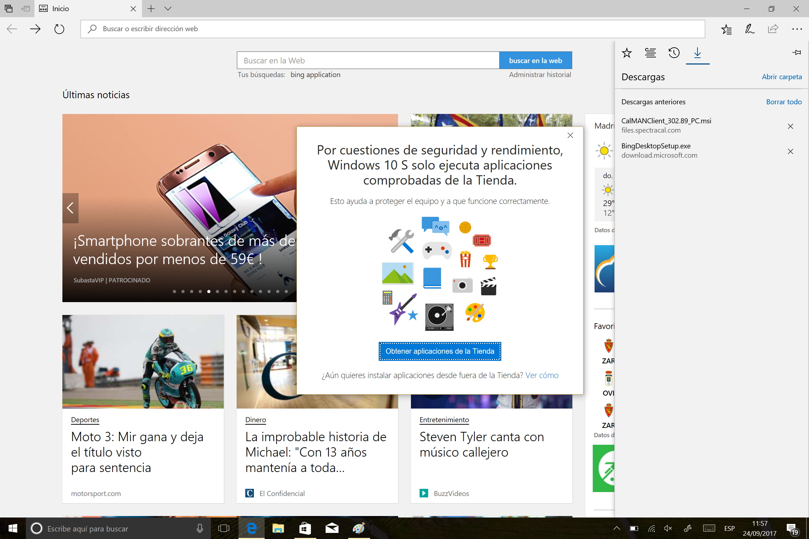Open the Windows Start menu
This screenshot has height=539, width=809.
(x=13, y=528)
